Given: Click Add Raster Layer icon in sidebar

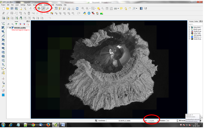Looking at the screenshot, I should (3, 28).
